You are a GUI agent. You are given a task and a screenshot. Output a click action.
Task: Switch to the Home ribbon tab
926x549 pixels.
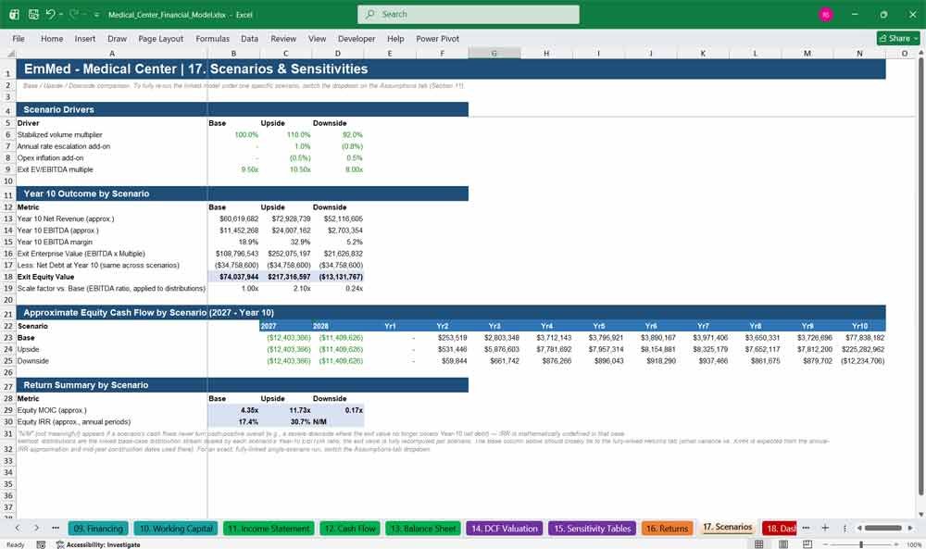pyautogui.click(x=52, y=38)
